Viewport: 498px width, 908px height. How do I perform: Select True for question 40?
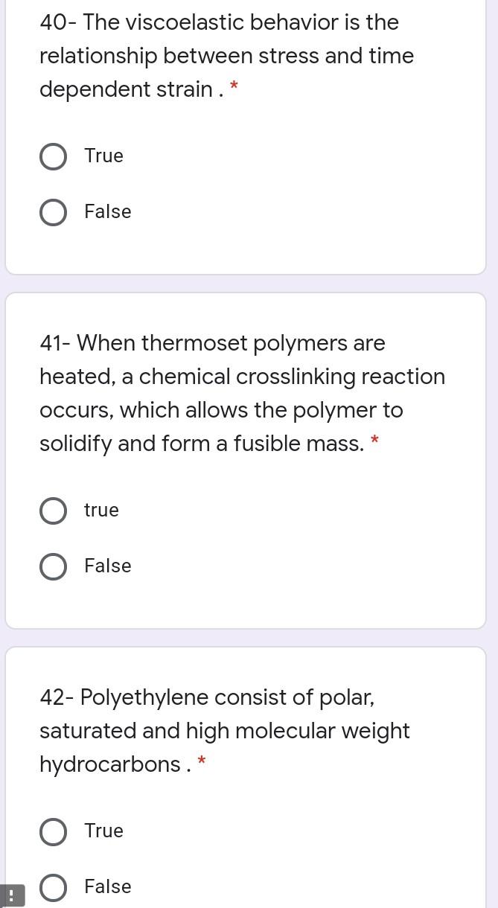pyautogui.click(x=53, y=156)
